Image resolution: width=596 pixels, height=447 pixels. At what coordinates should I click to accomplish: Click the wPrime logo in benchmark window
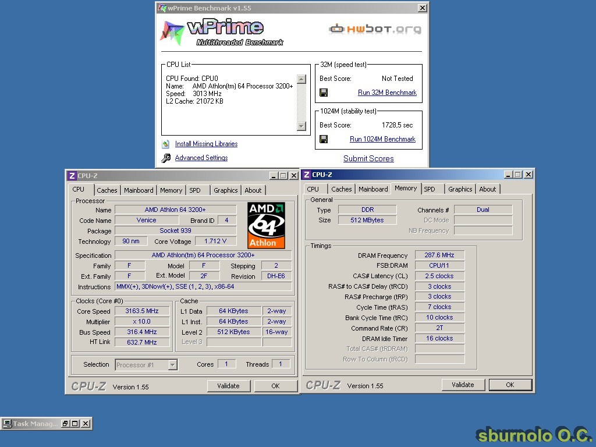[222, 33]
